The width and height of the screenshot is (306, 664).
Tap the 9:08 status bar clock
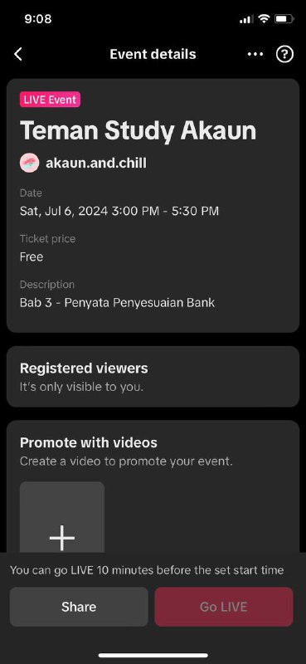click(x=38, y=19)
